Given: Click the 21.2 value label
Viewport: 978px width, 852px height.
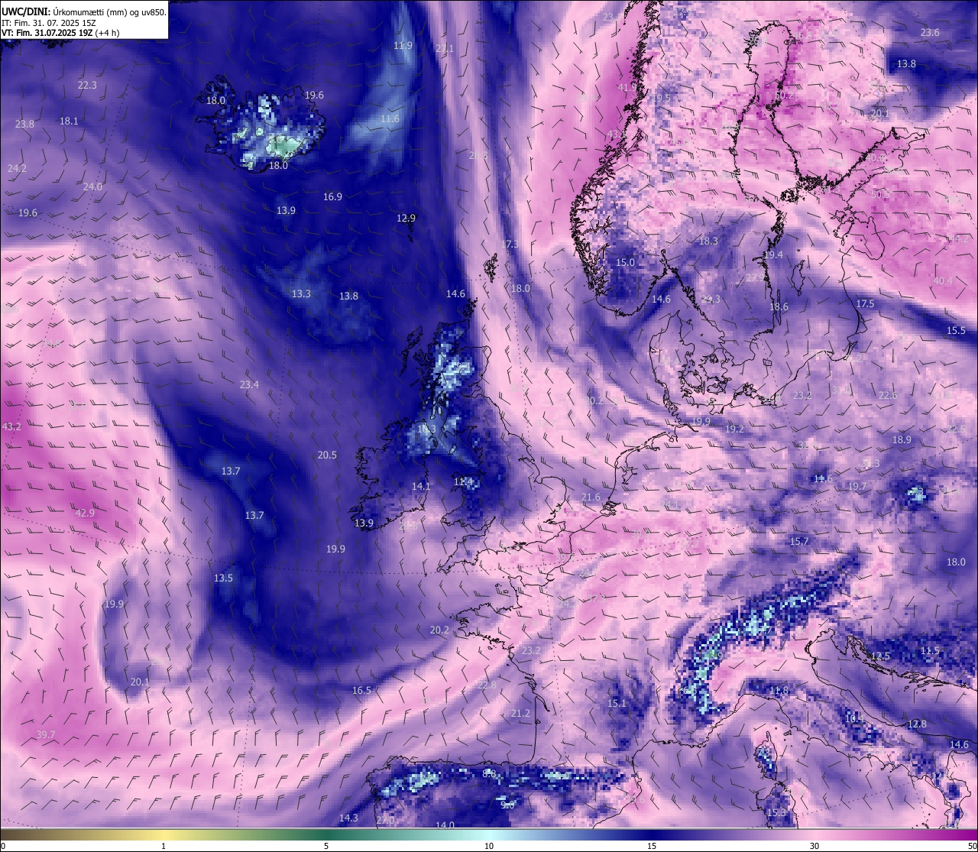Looking at the screenshot, I should click(520, 713).
